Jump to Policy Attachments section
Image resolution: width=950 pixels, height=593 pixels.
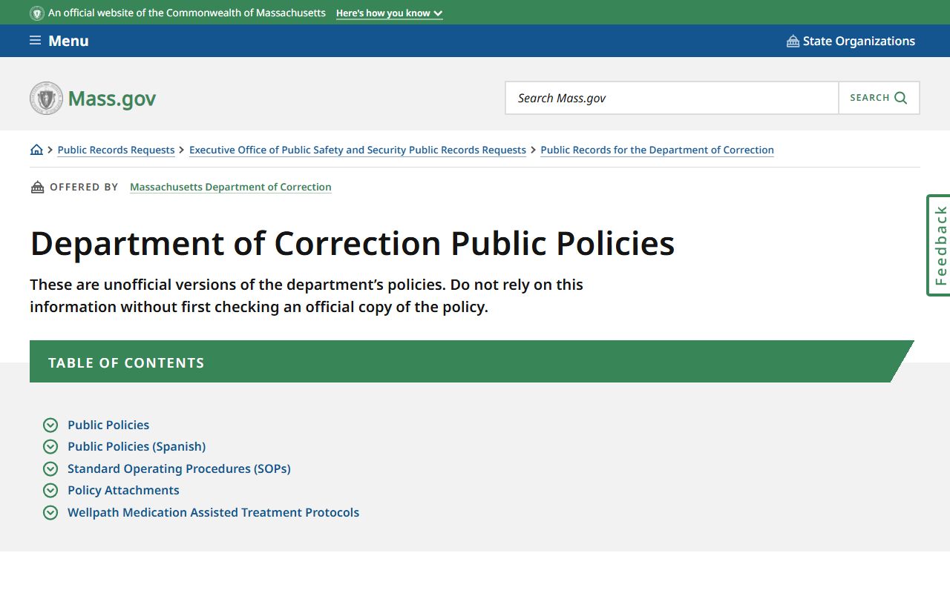(x=123, y=490)
